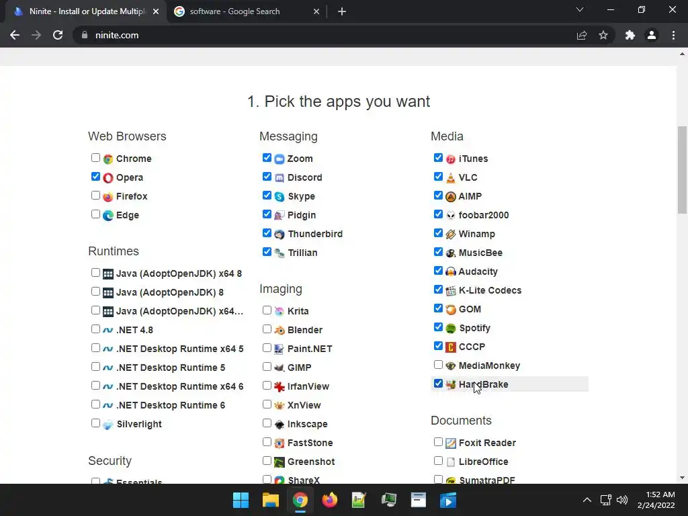Click the Blender icon
The image size is (688, 516).
pos(279,330)
